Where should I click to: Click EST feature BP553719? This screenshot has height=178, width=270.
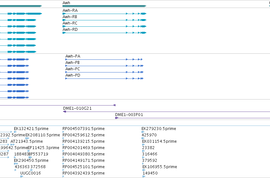(38, 154)
